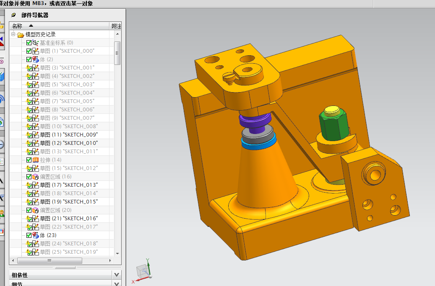
Task: Collapse the 模型历史记录 folder node
Action: point(13,34)
